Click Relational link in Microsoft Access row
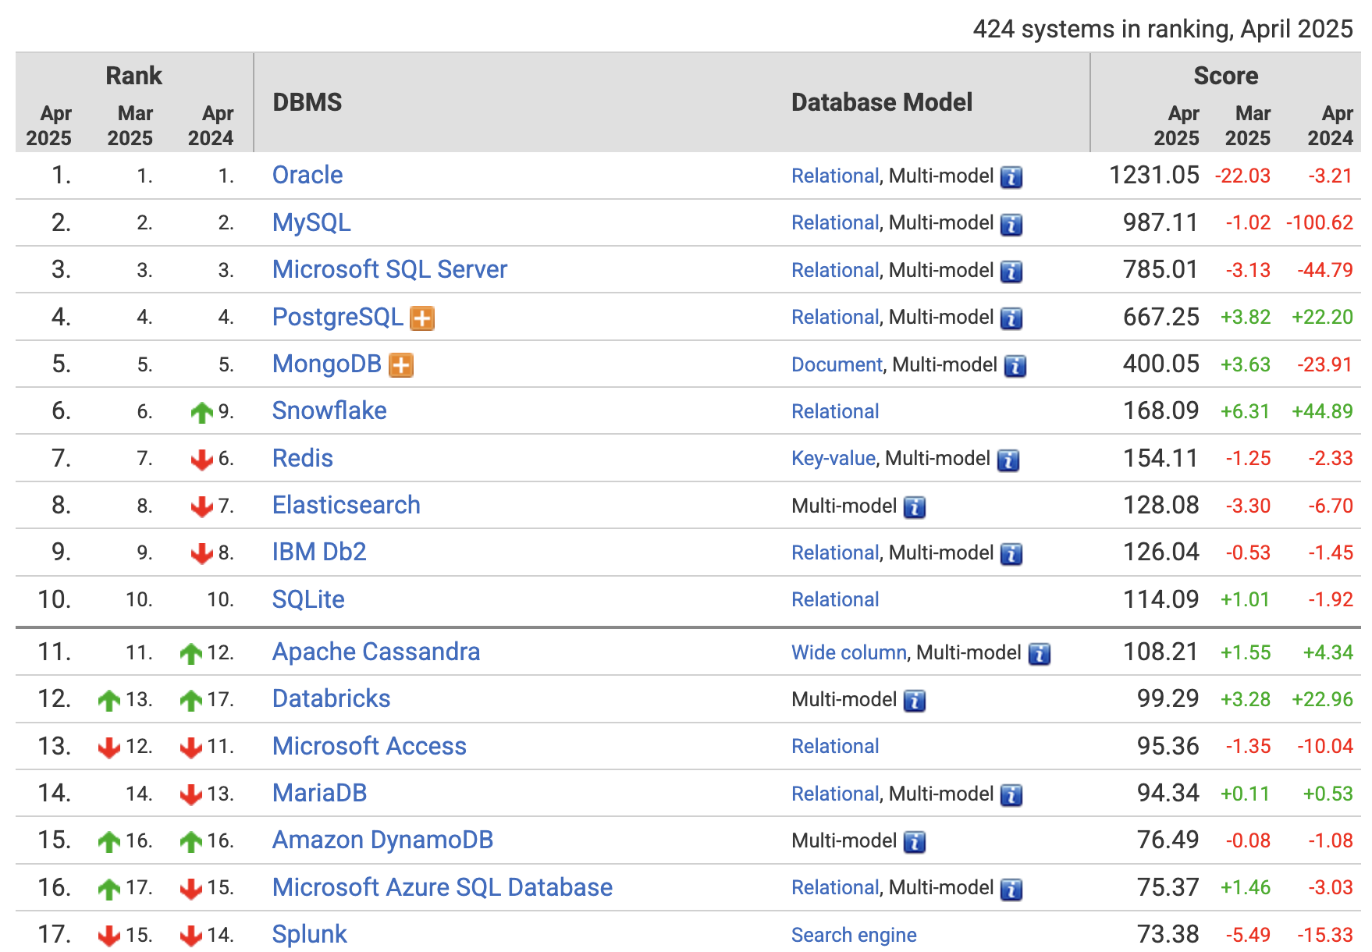The height and width of the screenshot is (952, 1372). (835, 746)
